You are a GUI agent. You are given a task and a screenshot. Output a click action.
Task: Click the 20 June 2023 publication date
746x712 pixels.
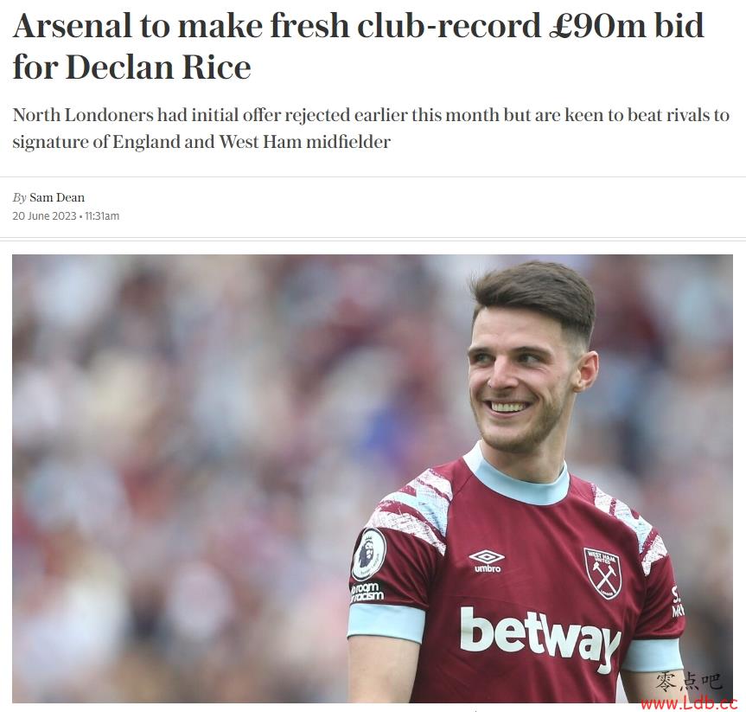[44, 215]
